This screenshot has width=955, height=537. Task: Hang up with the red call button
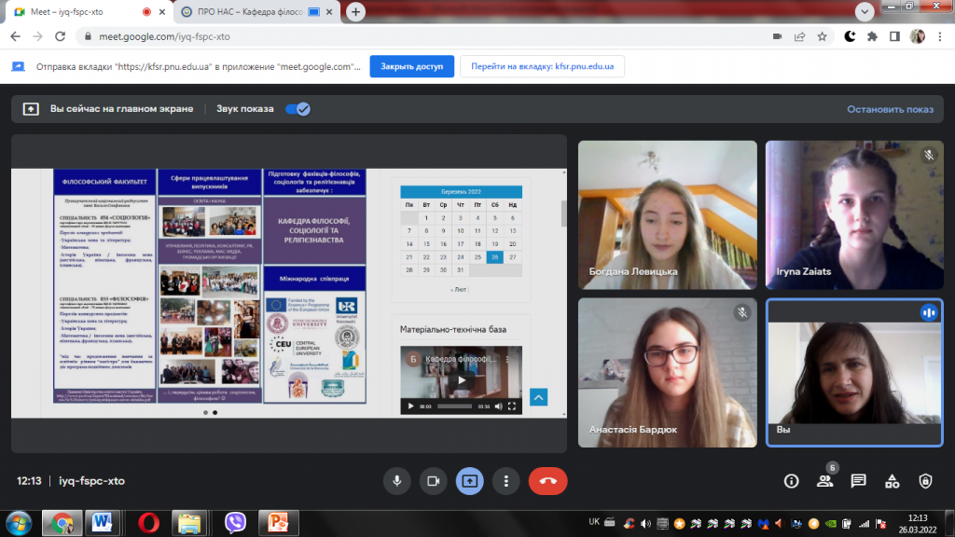coord(547,481)
